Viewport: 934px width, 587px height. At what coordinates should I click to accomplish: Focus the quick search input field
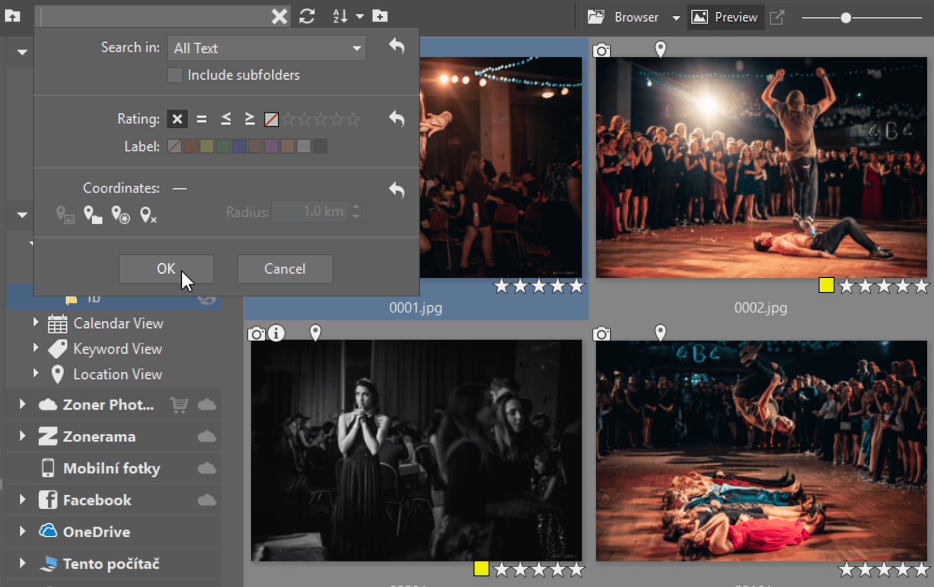[155, 16]
